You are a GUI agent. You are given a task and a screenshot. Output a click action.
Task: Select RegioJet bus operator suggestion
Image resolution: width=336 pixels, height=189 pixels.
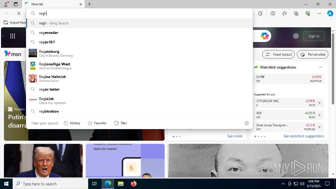tap(139, 101)
